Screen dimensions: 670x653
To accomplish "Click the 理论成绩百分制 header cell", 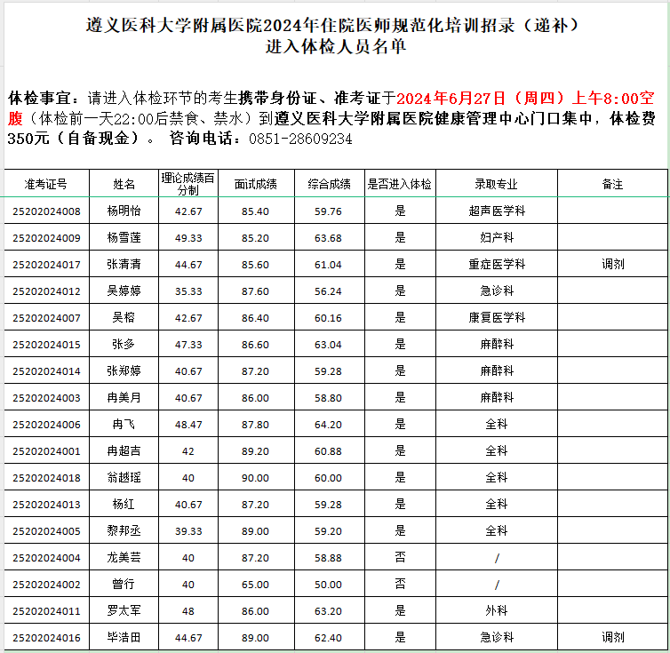I will pyautogui.click(x=188, y=184).
